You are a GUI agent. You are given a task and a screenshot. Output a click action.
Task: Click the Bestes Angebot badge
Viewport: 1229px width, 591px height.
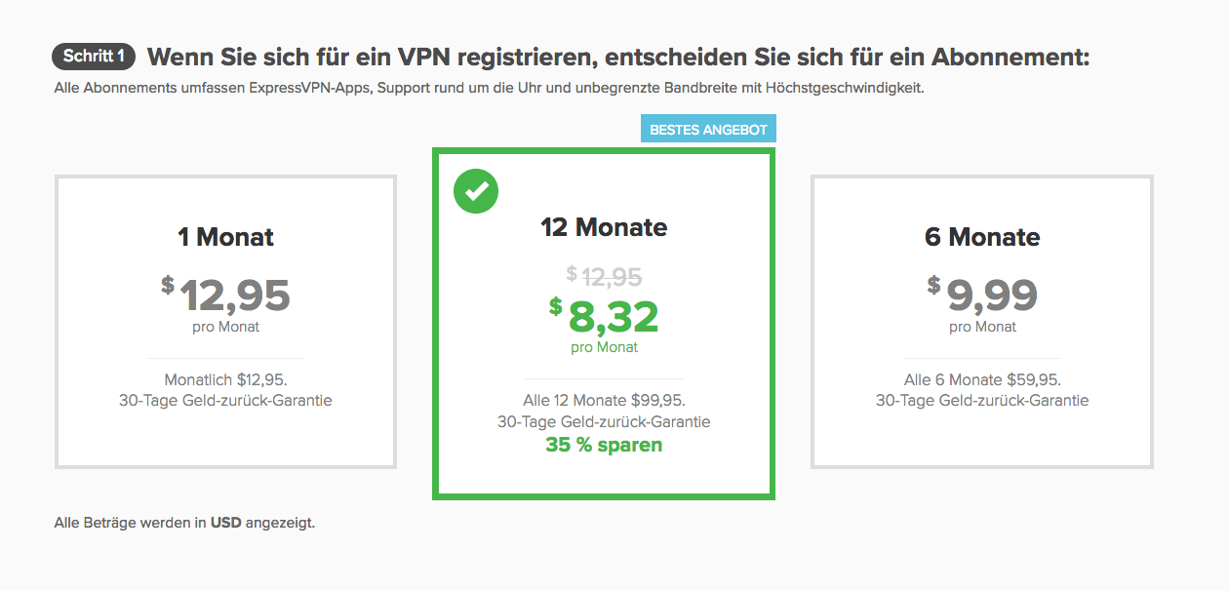click(x=708, y=129)
